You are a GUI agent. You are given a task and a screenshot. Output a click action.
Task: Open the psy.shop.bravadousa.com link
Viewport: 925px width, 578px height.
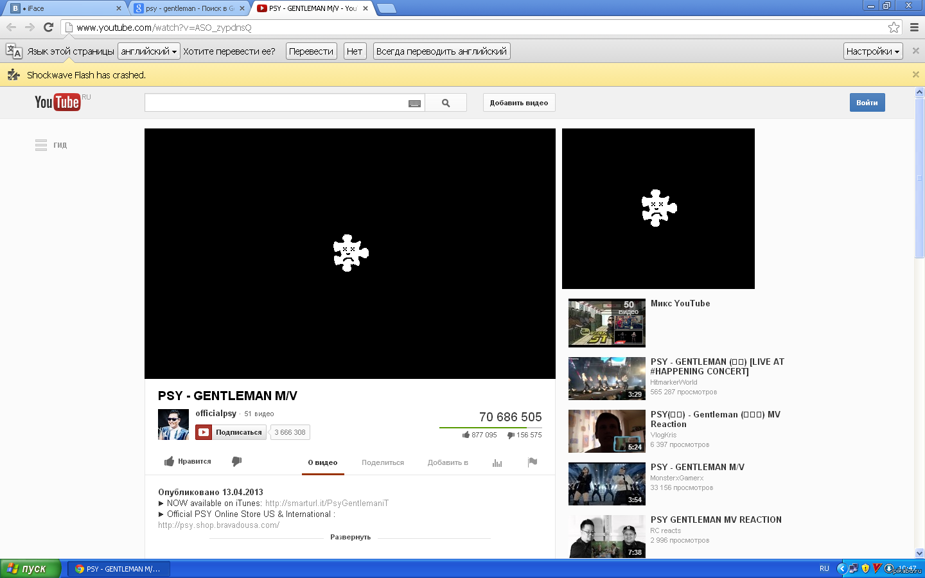[x=218, y=525]
